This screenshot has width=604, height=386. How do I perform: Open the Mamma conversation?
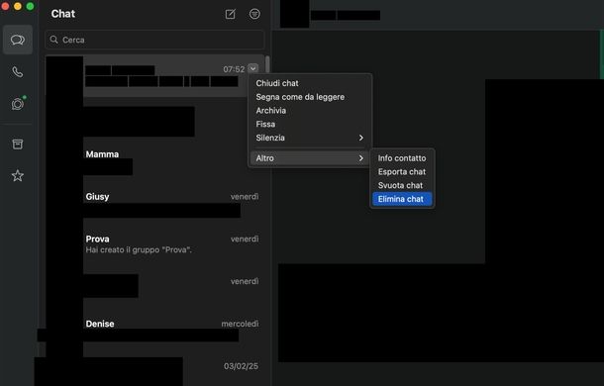(154, 161)
